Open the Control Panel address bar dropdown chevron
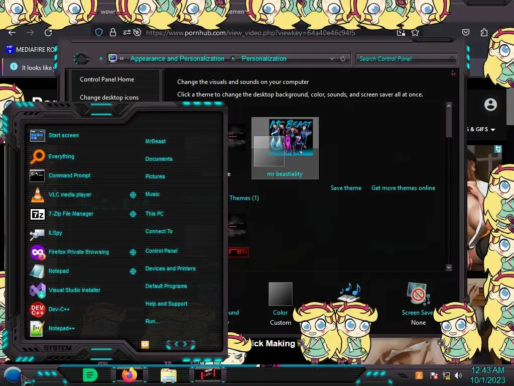The width and height of the screenshot is (514, 386). click(332, 59)
